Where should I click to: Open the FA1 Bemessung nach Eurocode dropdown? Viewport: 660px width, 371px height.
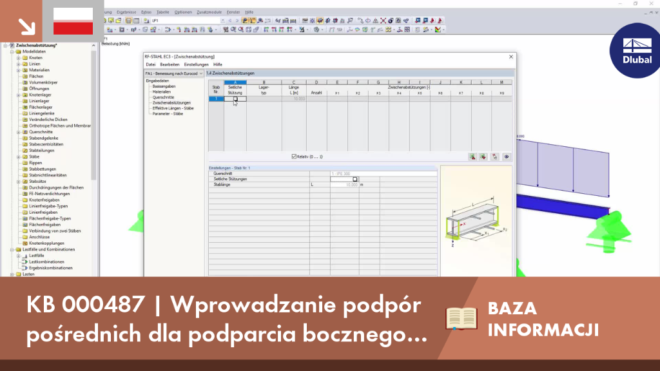pos(174,73)
